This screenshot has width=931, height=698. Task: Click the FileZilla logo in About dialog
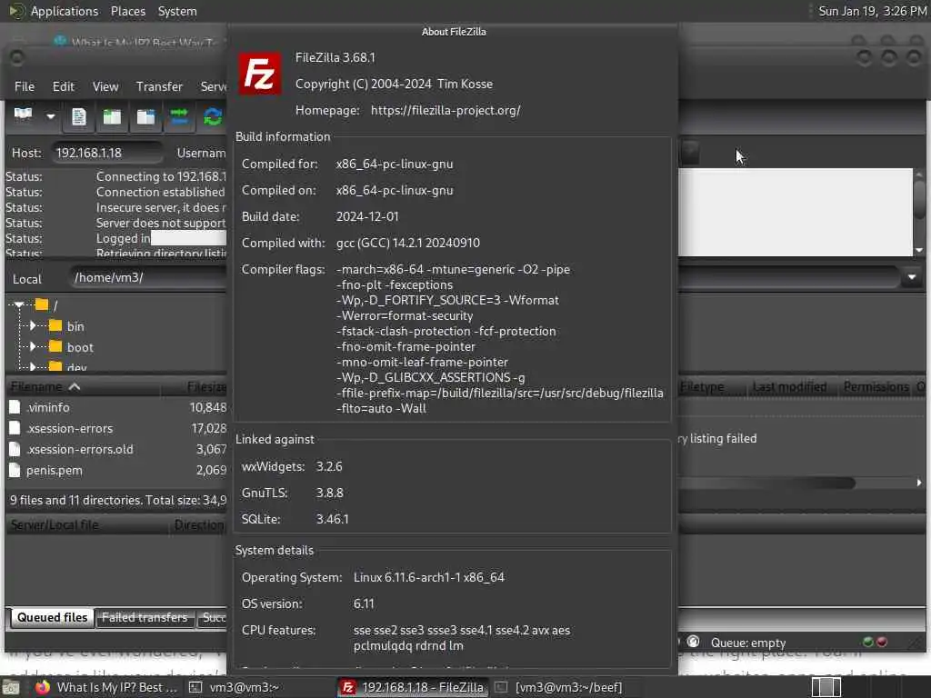(x=260, y=74)
